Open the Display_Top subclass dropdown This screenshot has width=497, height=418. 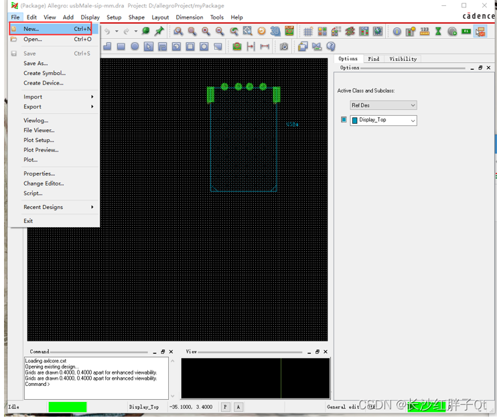coord(384,121)
